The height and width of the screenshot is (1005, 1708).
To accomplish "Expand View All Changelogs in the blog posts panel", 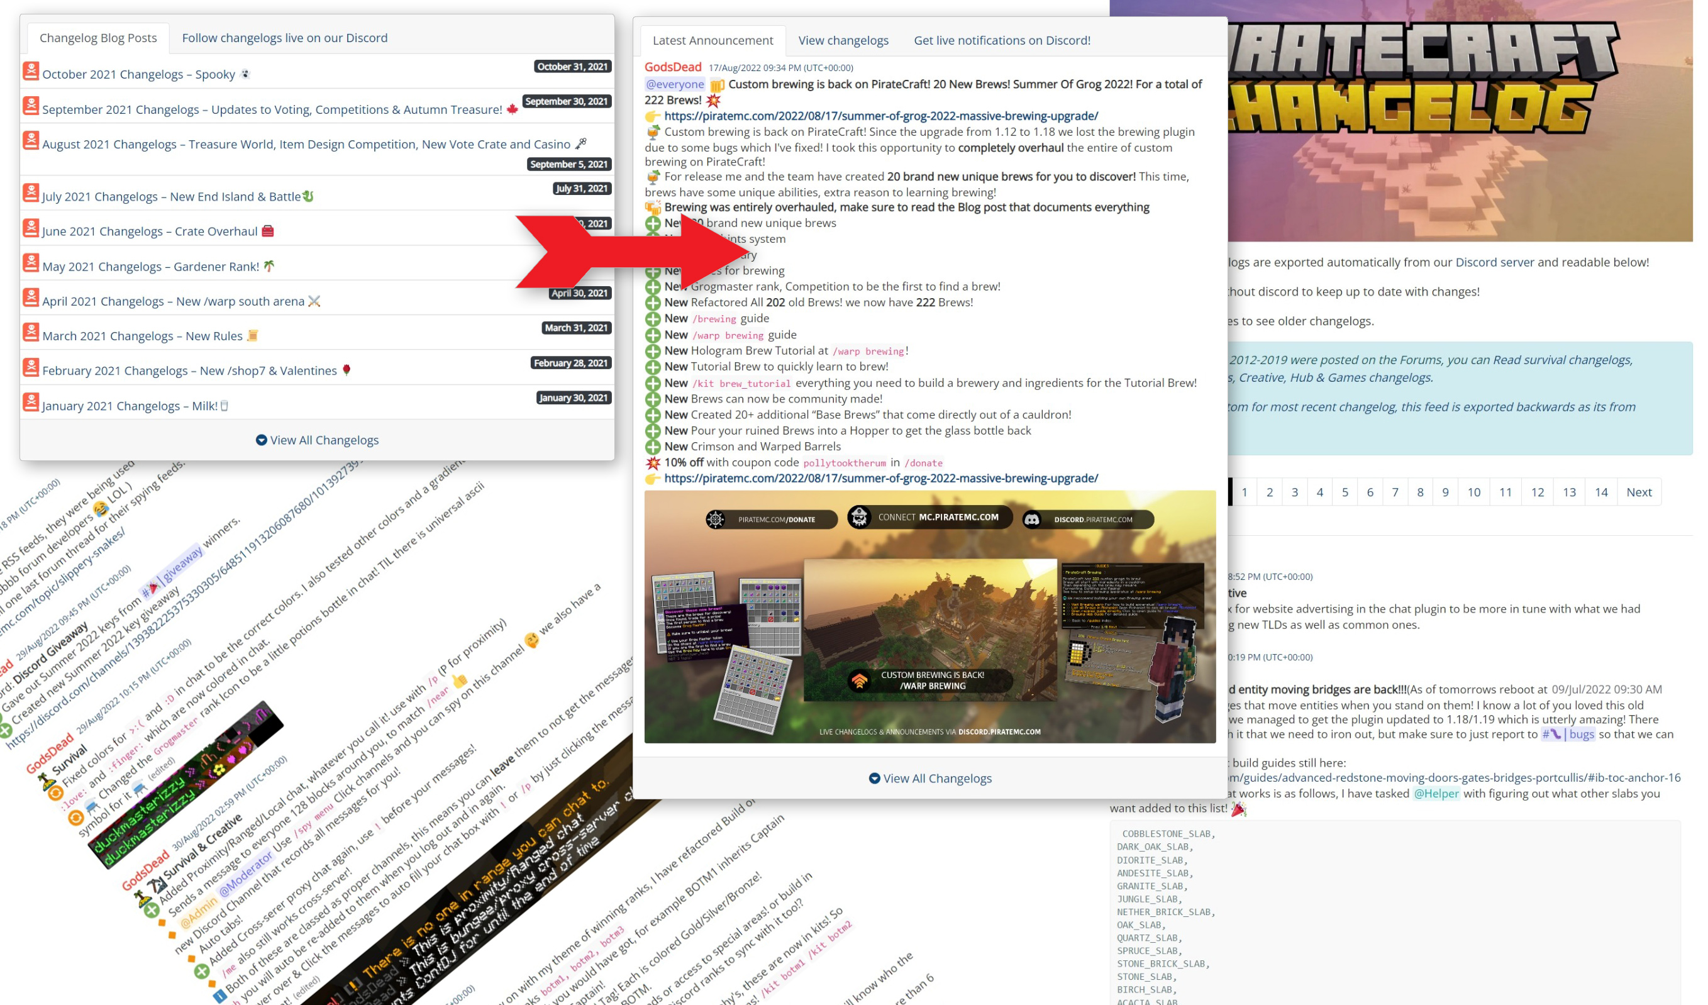I will [317, 440].
